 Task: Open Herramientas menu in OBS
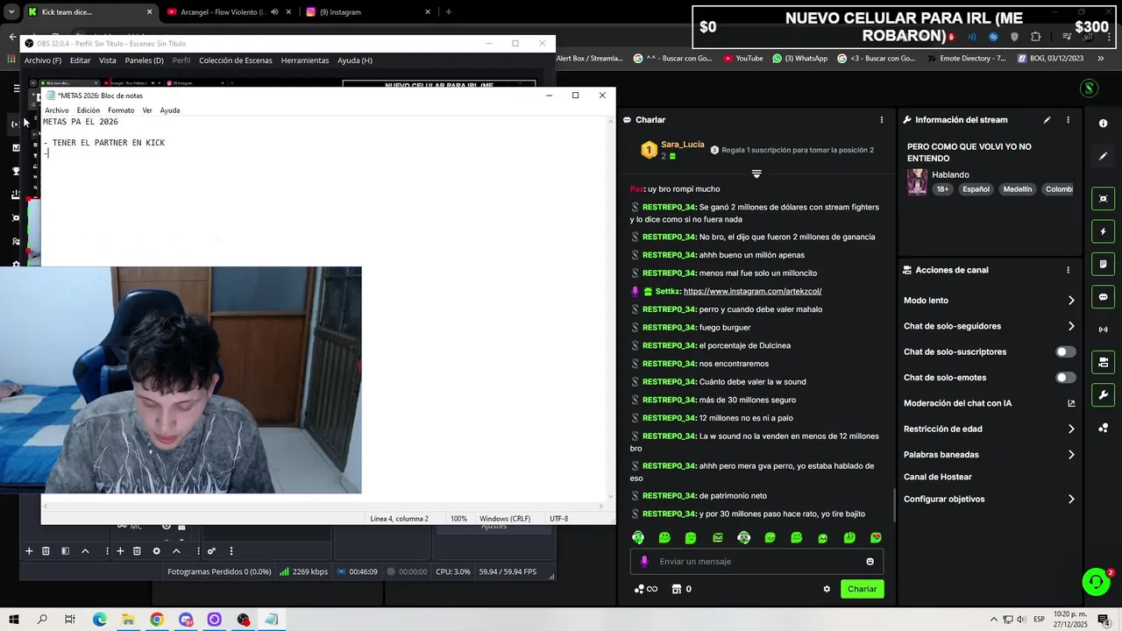click(305, 60)
